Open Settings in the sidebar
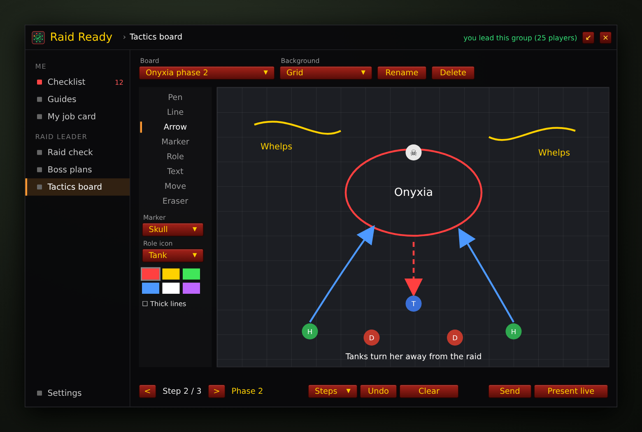The width and height of the screenshot is (642, 432). click(x=78, y=393)
